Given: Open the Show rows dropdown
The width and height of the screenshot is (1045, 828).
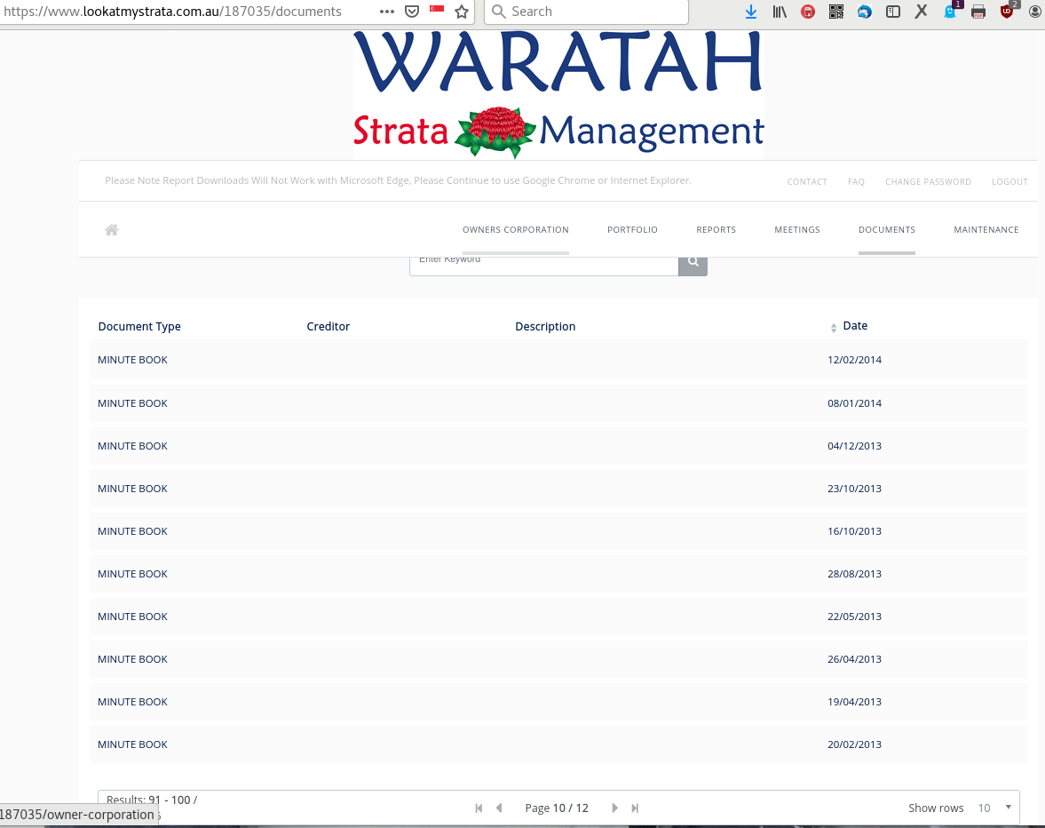Looking at the screenshot, I should pos(994,808).
